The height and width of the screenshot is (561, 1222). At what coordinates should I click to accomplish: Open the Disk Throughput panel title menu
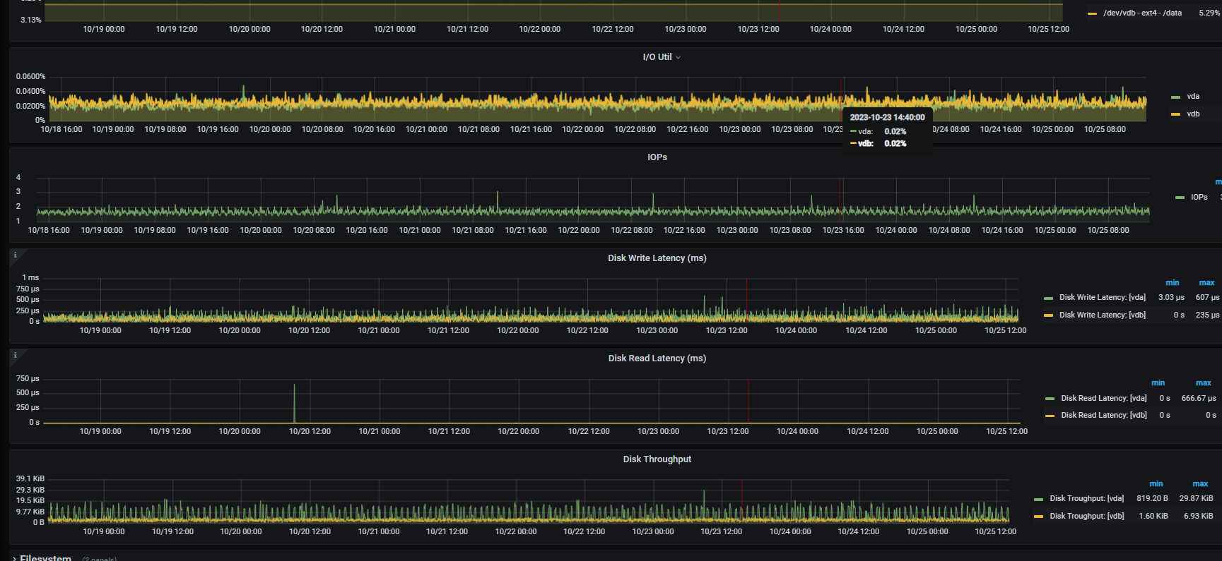point(657,459)
